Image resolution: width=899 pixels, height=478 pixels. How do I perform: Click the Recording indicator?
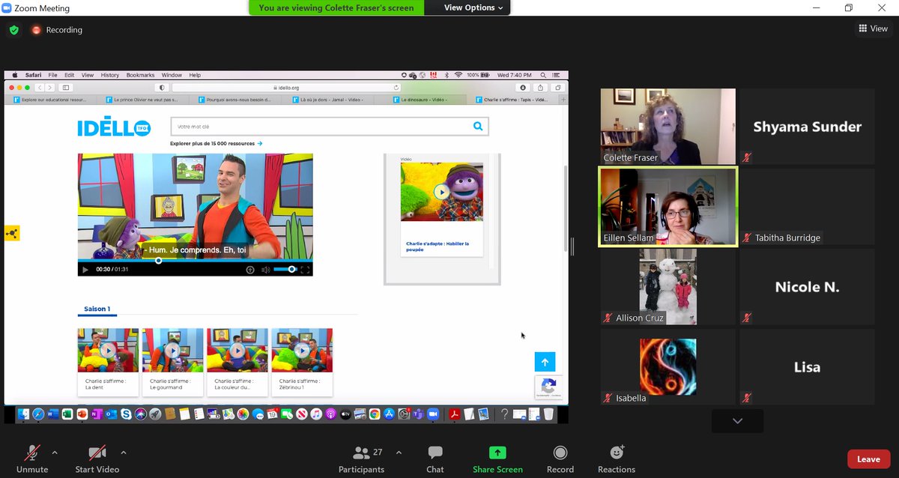click(57, 30)
